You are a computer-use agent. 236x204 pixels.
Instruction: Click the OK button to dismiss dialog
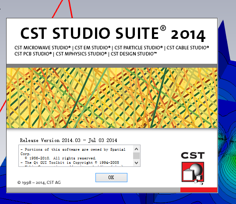pos(111,177)
